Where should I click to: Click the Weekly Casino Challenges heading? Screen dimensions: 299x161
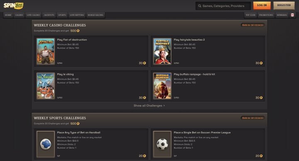click(60, 25)
